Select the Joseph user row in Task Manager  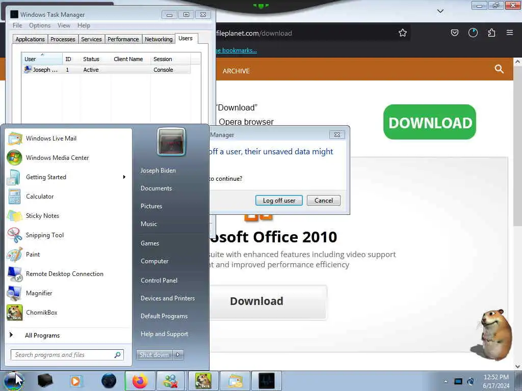pos(107,69)
